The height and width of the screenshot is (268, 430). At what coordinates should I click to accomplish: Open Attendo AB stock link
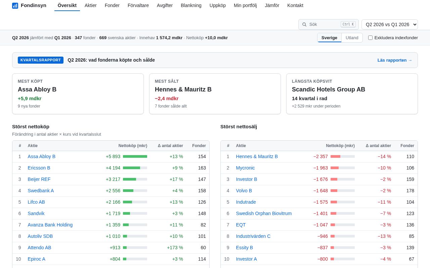[40, 248]
